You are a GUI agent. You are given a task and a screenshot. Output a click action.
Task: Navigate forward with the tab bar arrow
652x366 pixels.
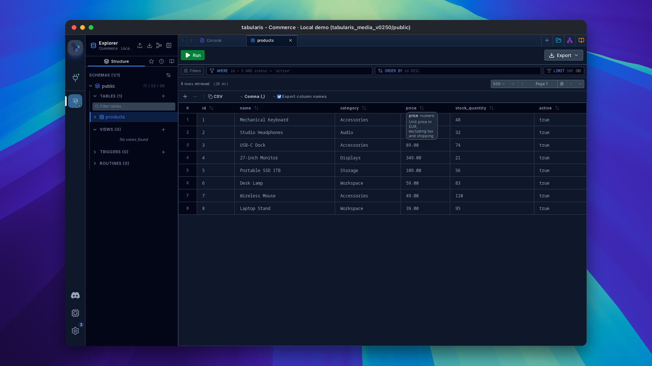(x=191, y=40)
